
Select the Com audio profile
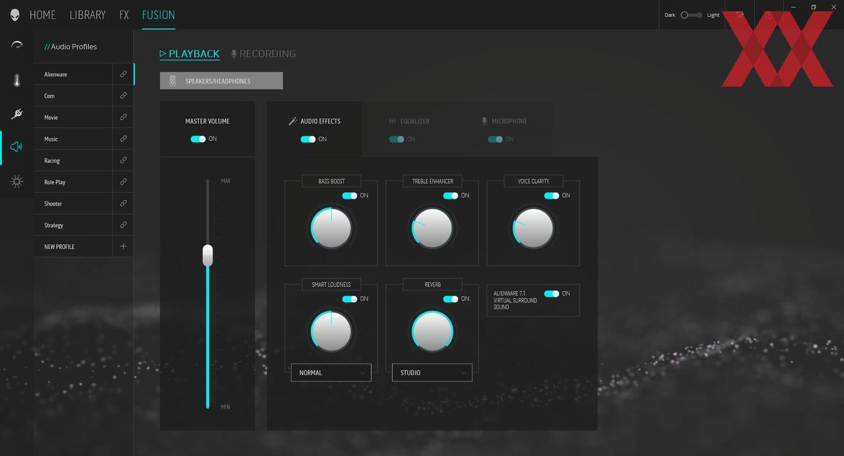(x=73, y=96)
